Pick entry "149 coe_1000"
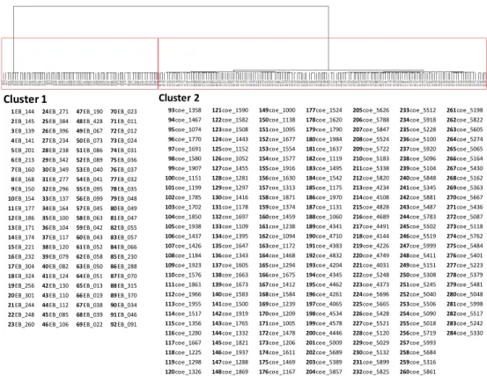 pos(277,110)
